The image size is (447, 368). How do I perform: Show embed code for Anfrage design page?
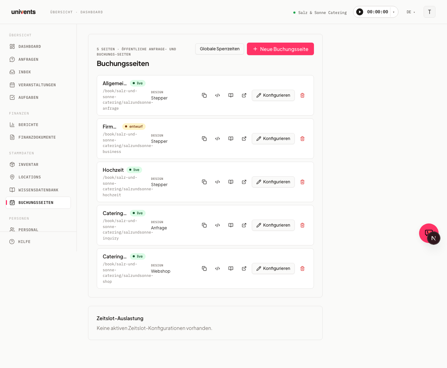click(x=218, y=225)
